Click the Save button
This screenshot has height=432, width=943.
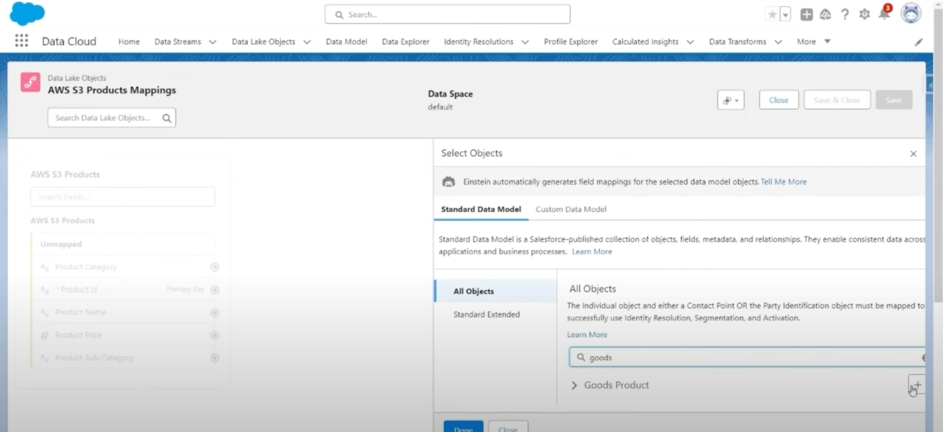[x=893, y=100]
